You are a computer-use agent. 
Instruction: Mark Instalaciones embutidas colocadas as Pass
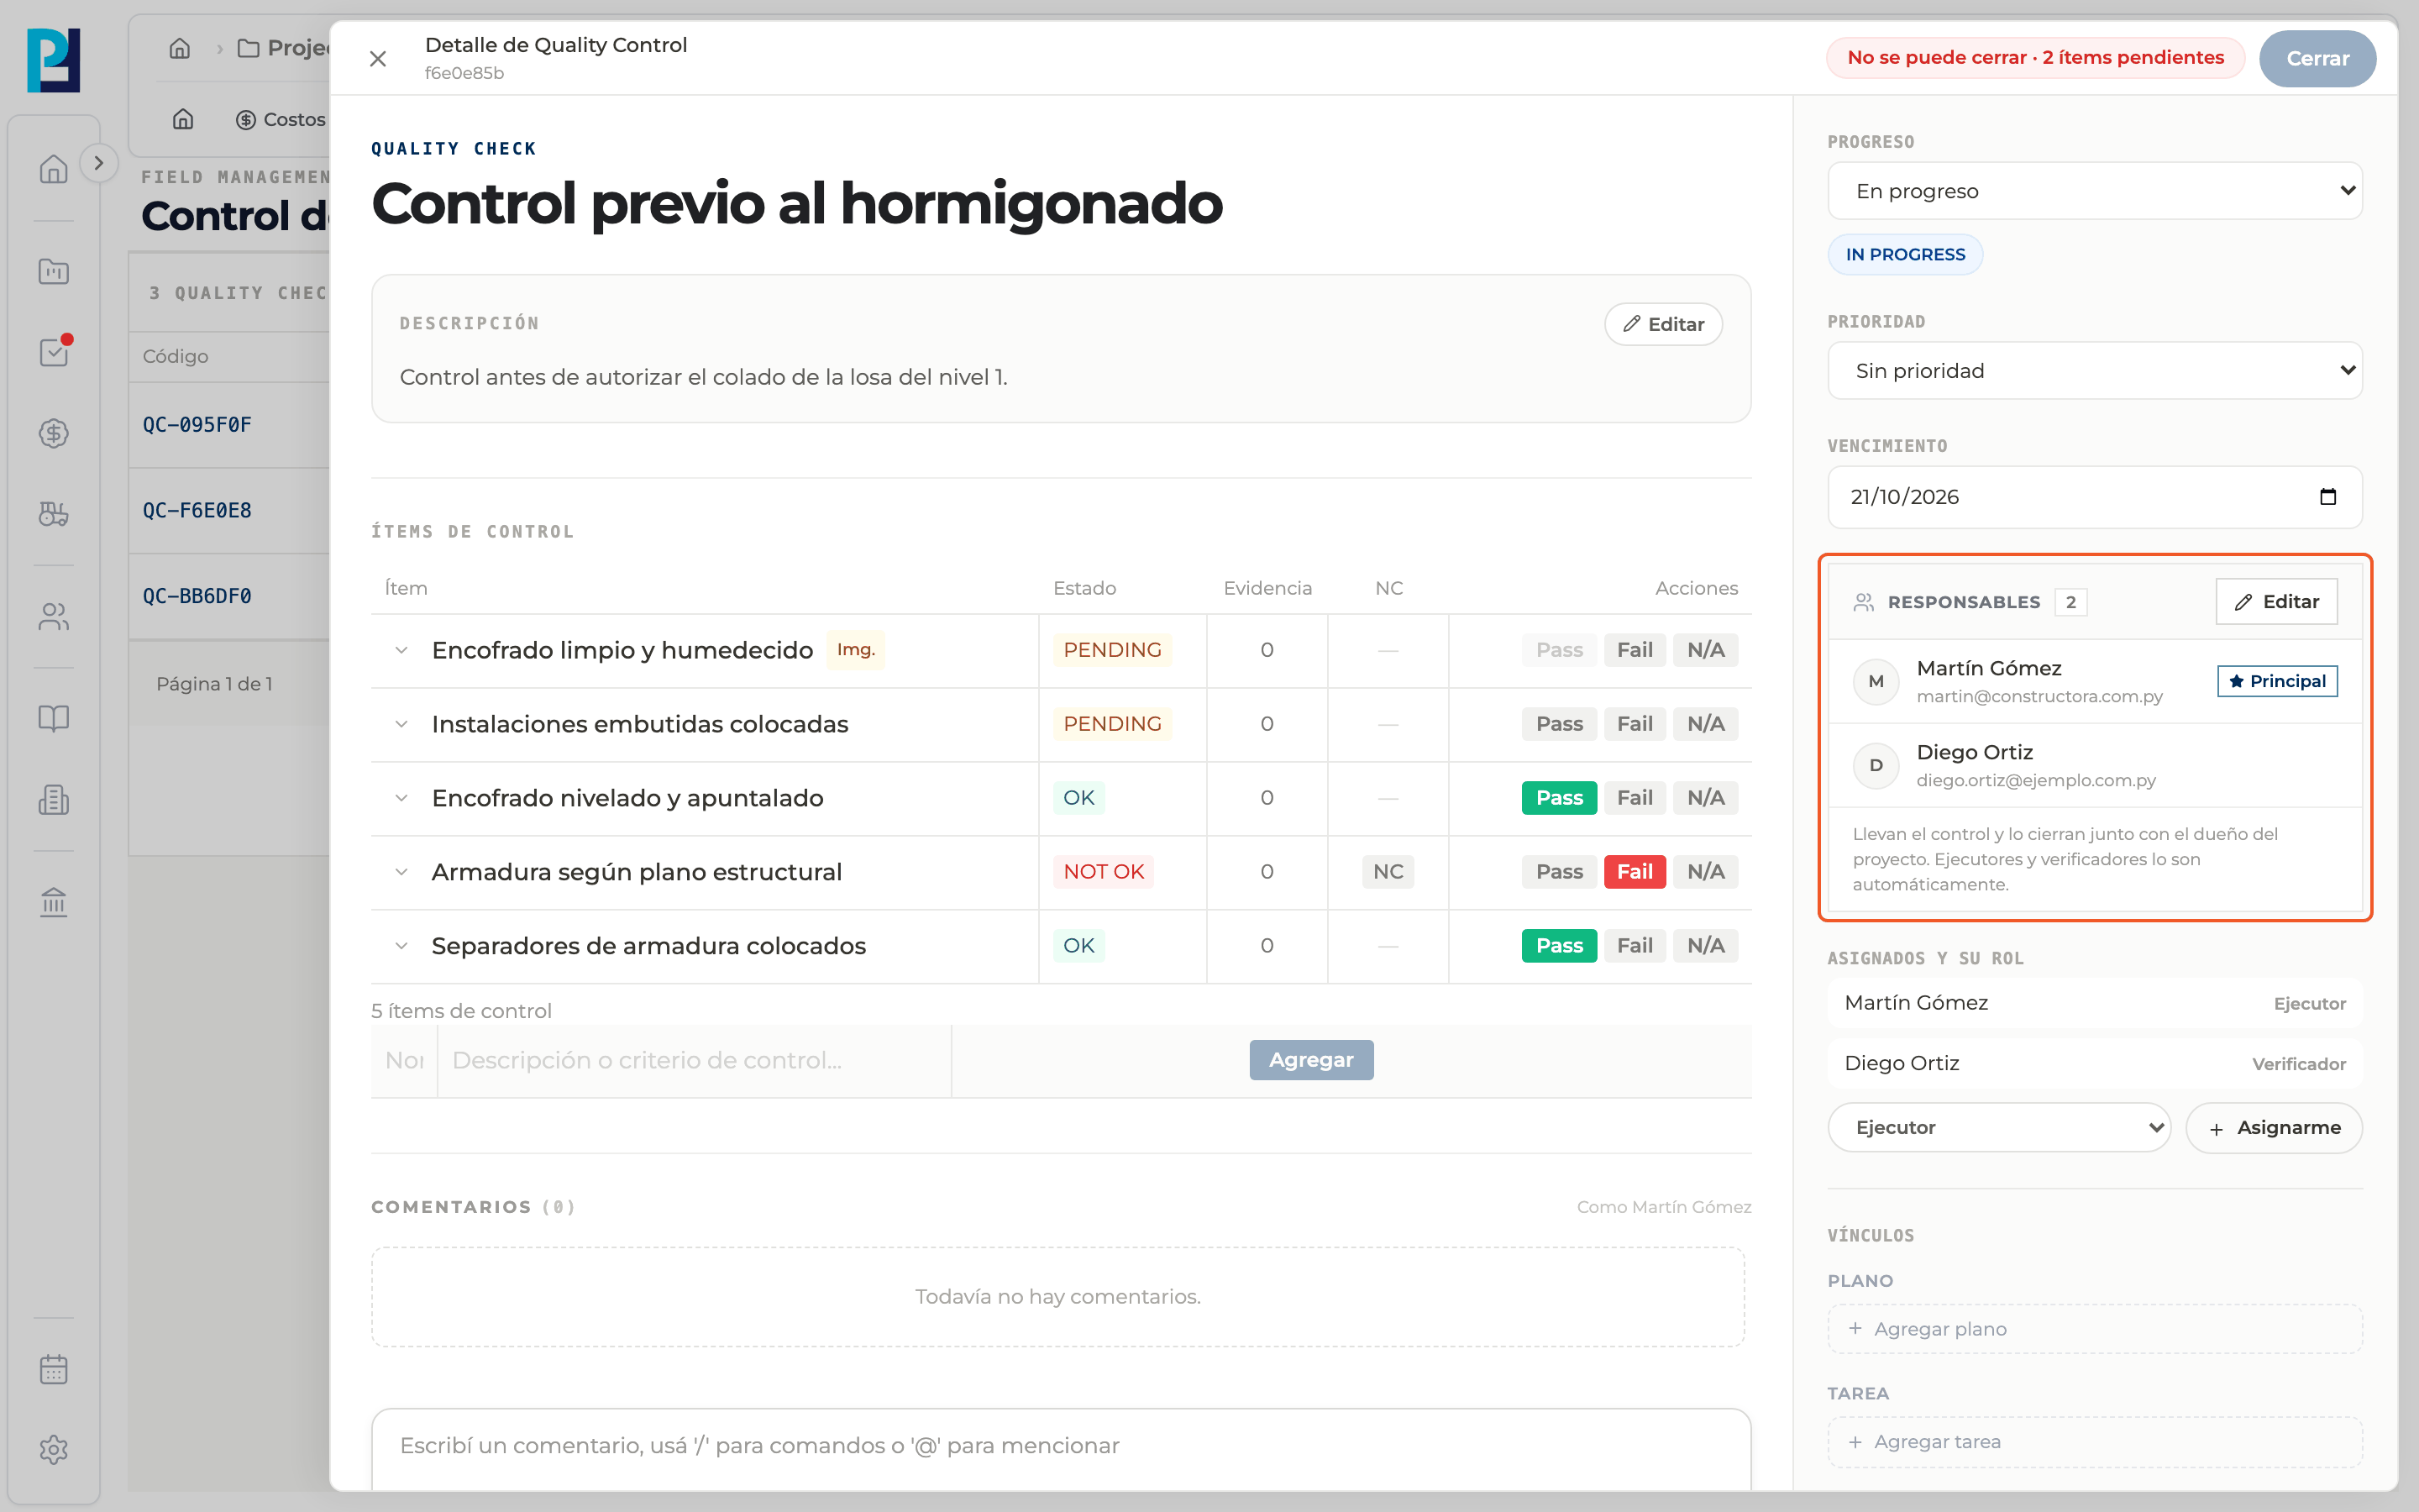1560,724
